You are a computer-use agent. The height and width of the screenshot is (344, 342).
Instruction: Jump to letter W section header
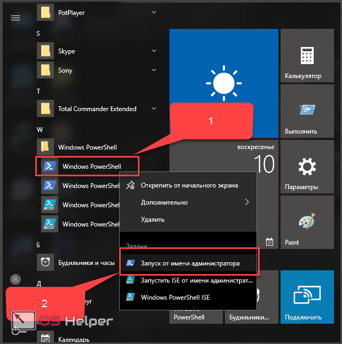(40, 129)
